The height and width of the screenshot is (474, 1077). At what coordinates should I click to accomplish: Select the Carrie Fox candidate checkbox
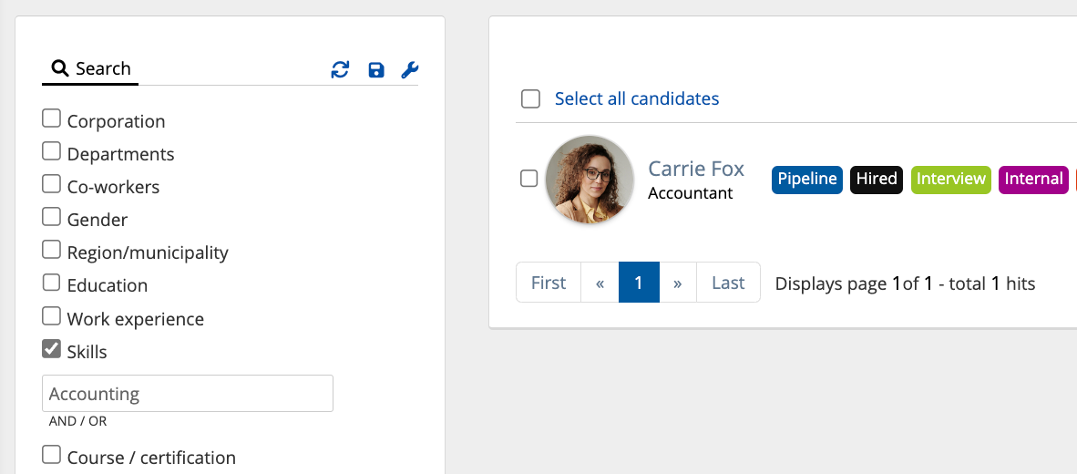528,179
